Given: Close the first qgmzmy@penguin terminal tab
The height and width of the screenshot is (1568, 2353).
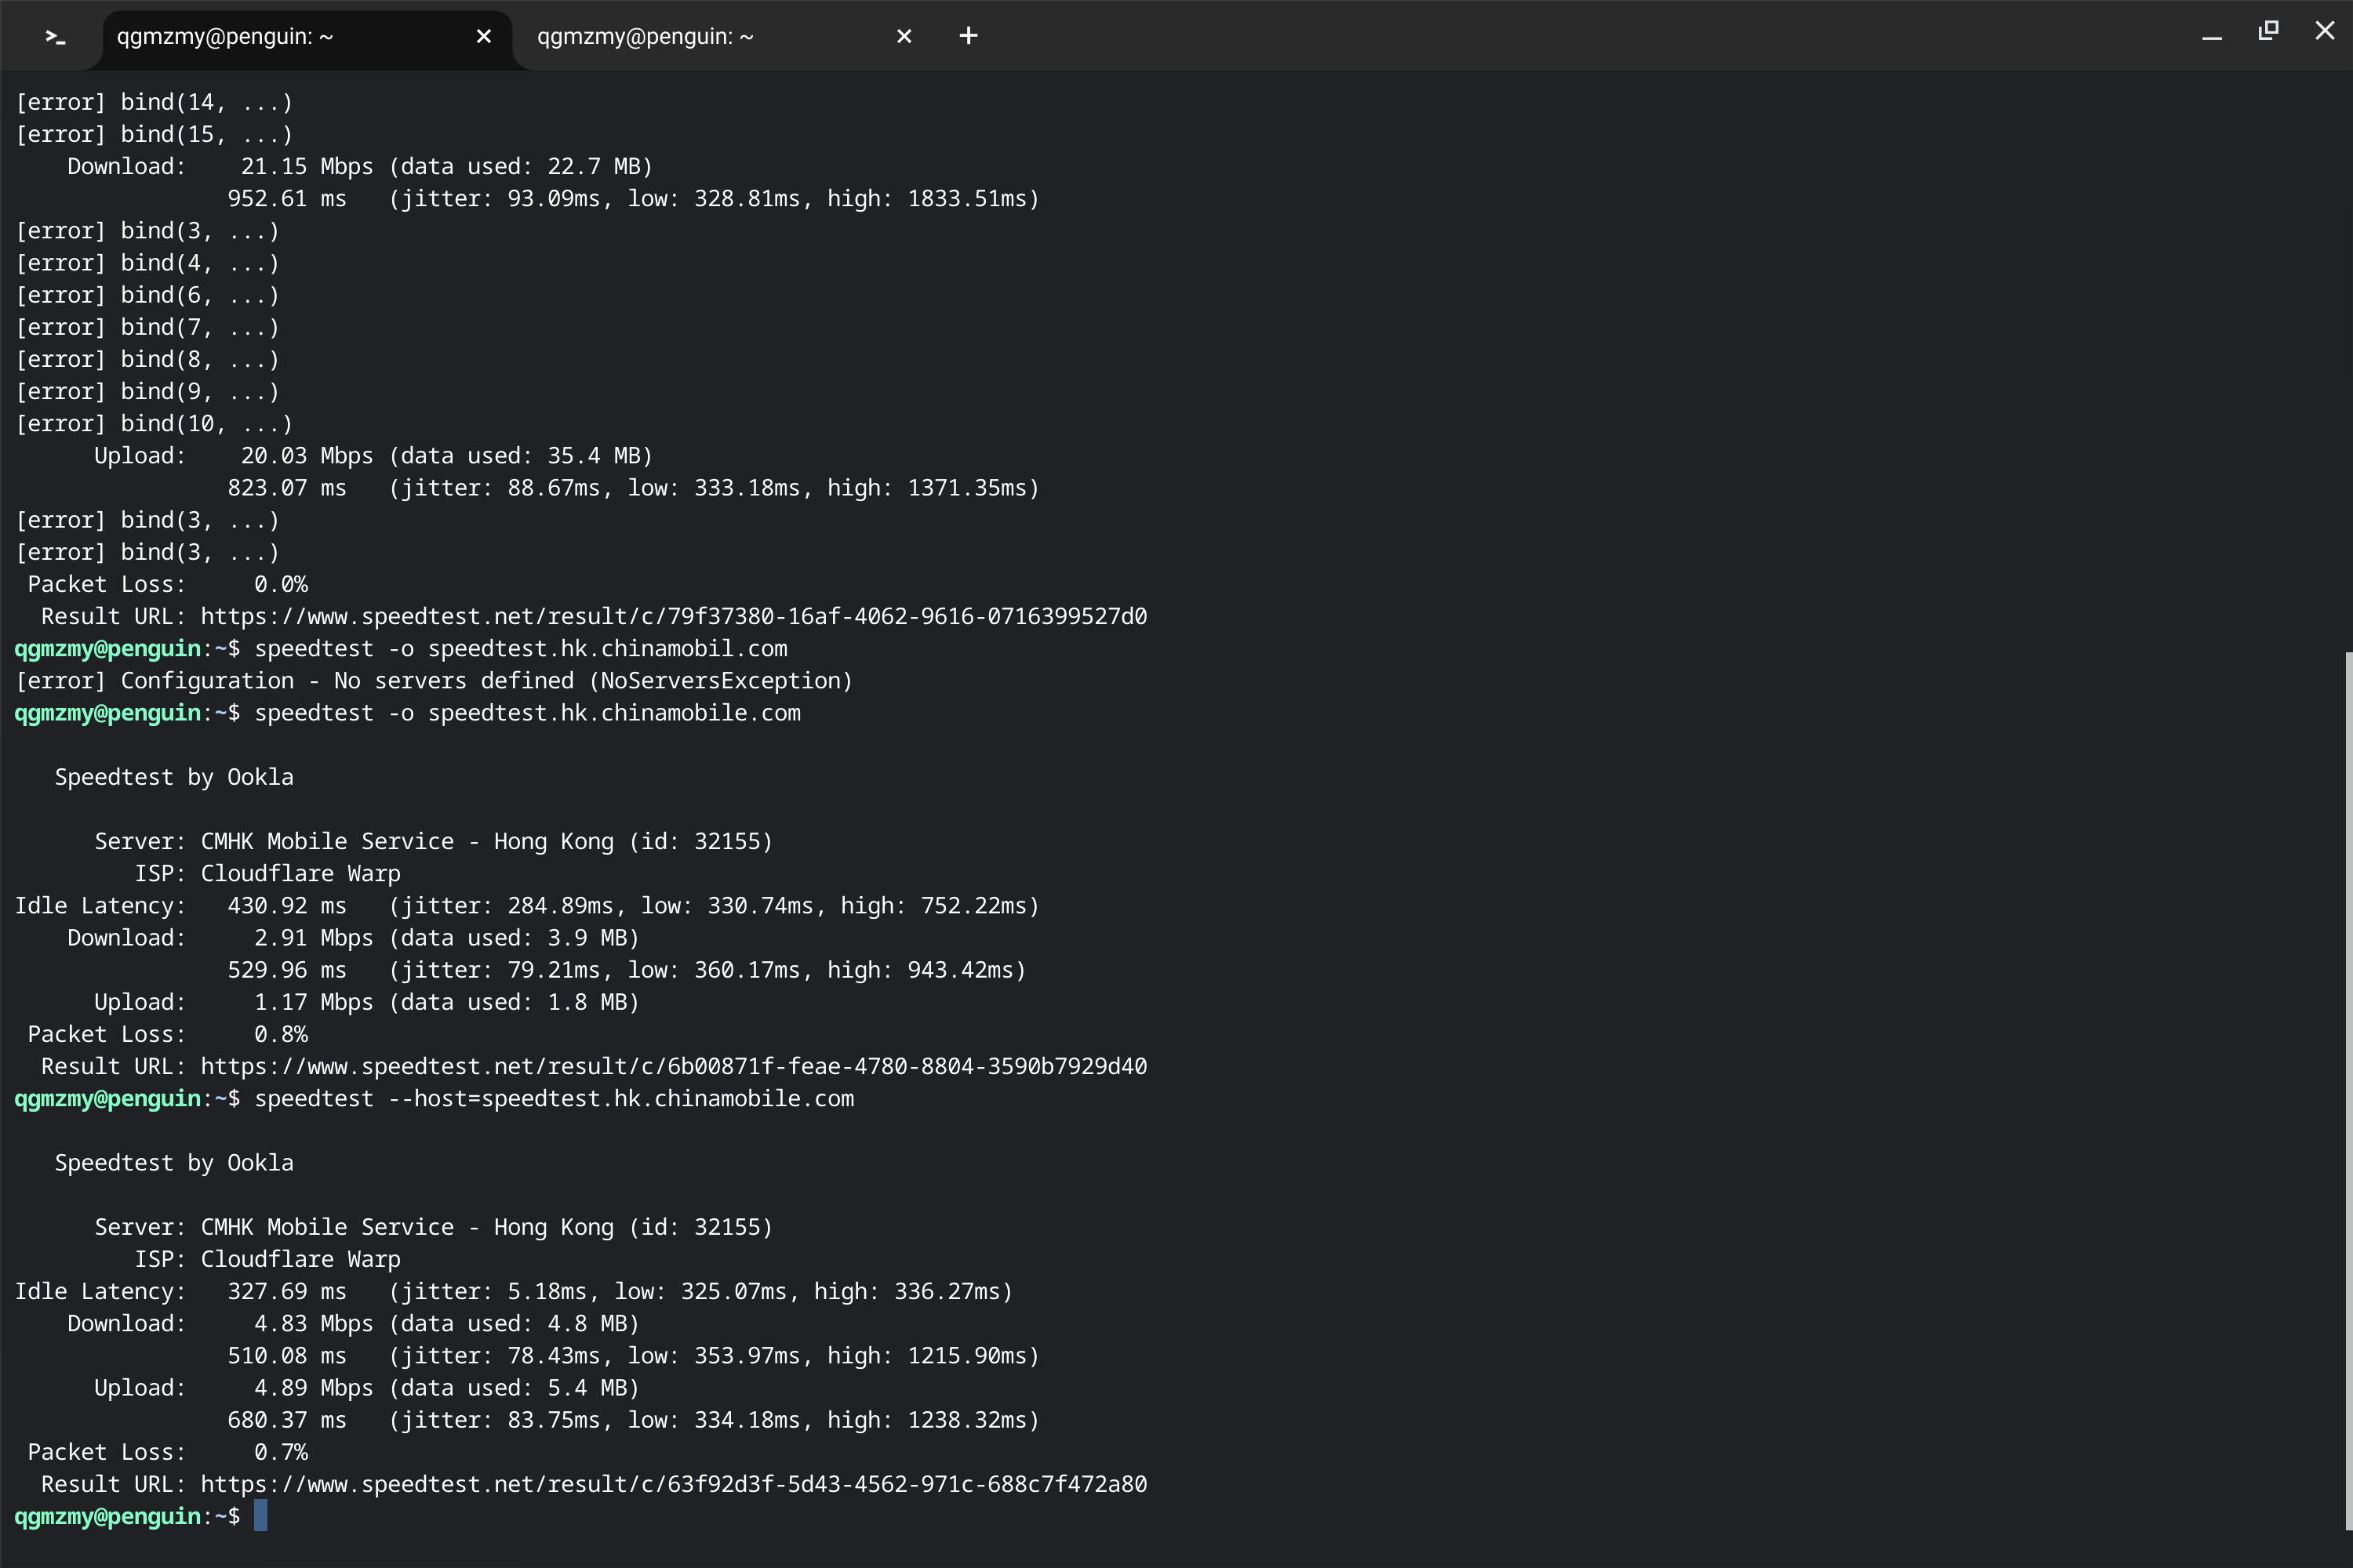Looking at the screenshot, I should point(483,36).
